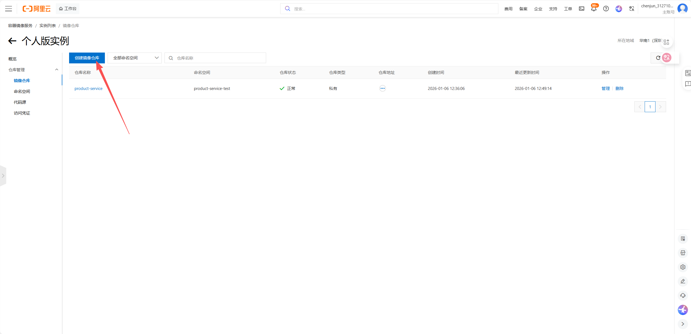
Task: Open the settings gear in the right sidebar
Action: [x=683, y=267]
